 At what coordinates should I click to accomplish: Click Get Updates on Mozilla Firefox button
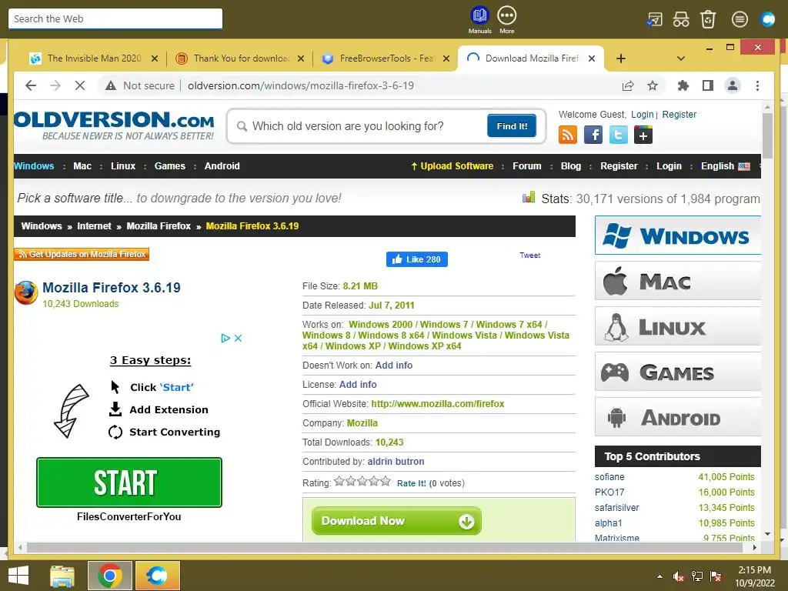pyautogui.click(x=82, y=254)
